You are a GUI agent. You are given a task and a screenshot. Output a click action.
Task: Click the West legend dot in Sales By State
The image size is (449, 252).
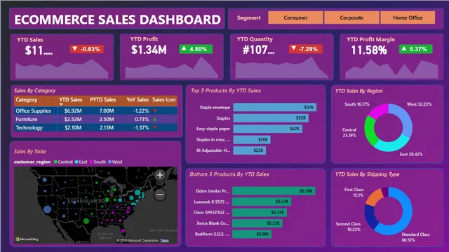click(109, 162)
